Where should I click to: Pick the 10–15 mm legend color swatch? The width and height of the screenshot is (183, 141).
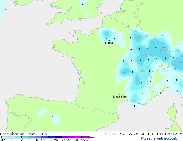pyautogui.click(x=38, y=137)
